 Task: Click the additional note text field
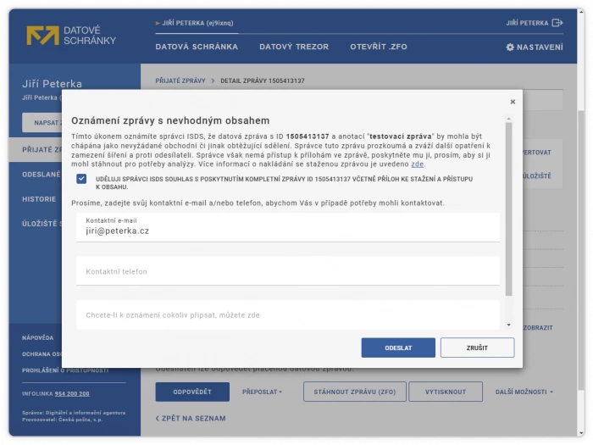pos(288,314)
